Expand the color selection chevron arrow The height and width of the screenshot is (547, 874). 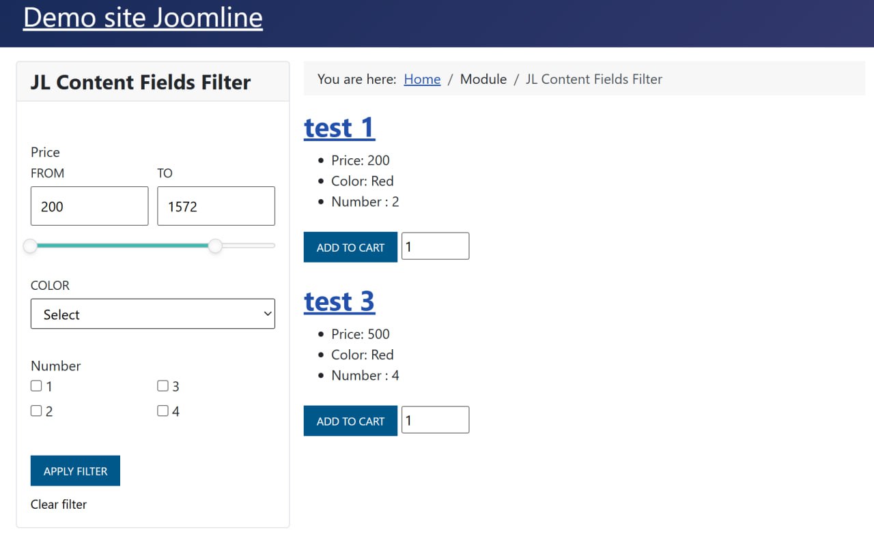coord(267,314)
